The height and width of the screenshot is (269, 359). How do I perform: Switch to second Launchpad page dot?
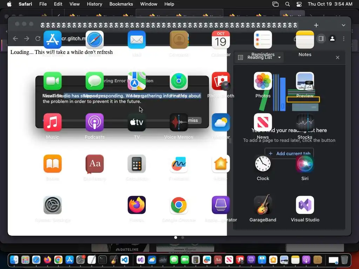pyautogui.click(x=182, y=237)
